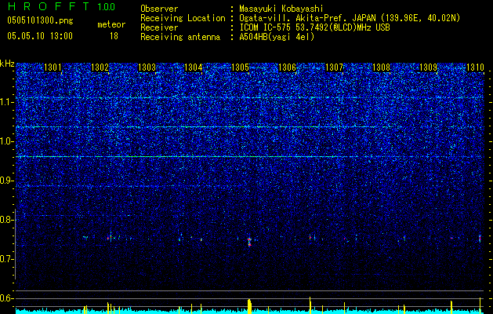Click the meteor count label

tap(111, 24)
